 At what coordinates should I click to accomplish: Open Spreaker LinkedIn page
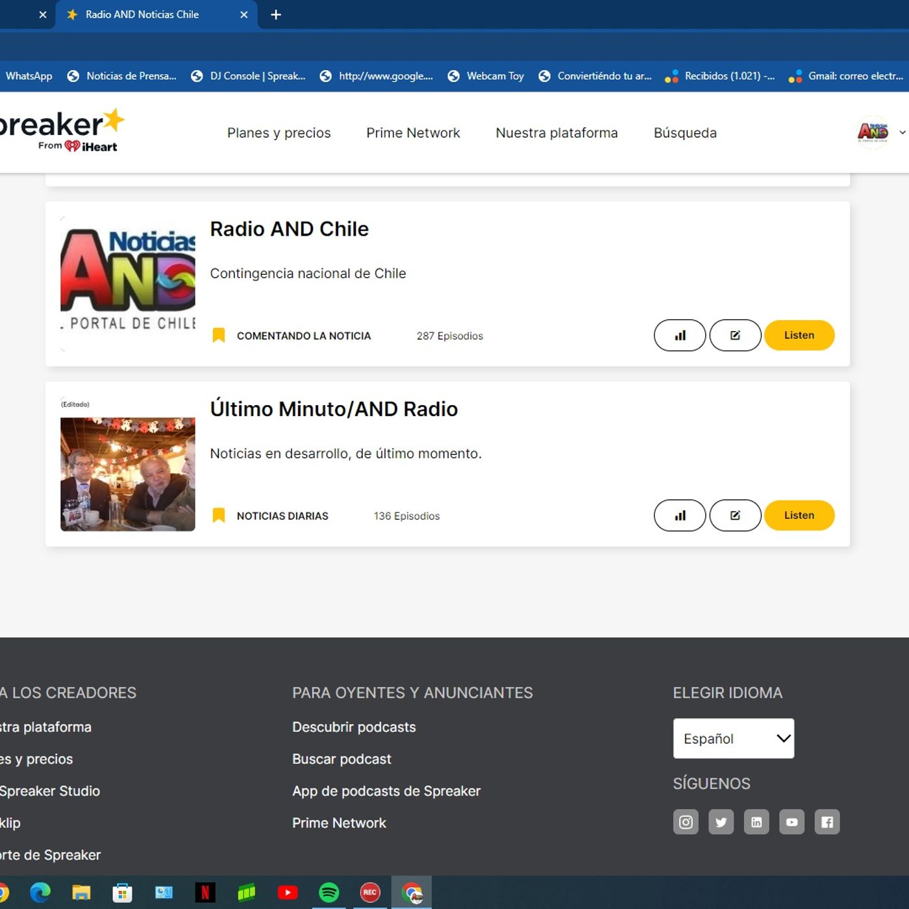pyautogui.click(x=756, y=822)
